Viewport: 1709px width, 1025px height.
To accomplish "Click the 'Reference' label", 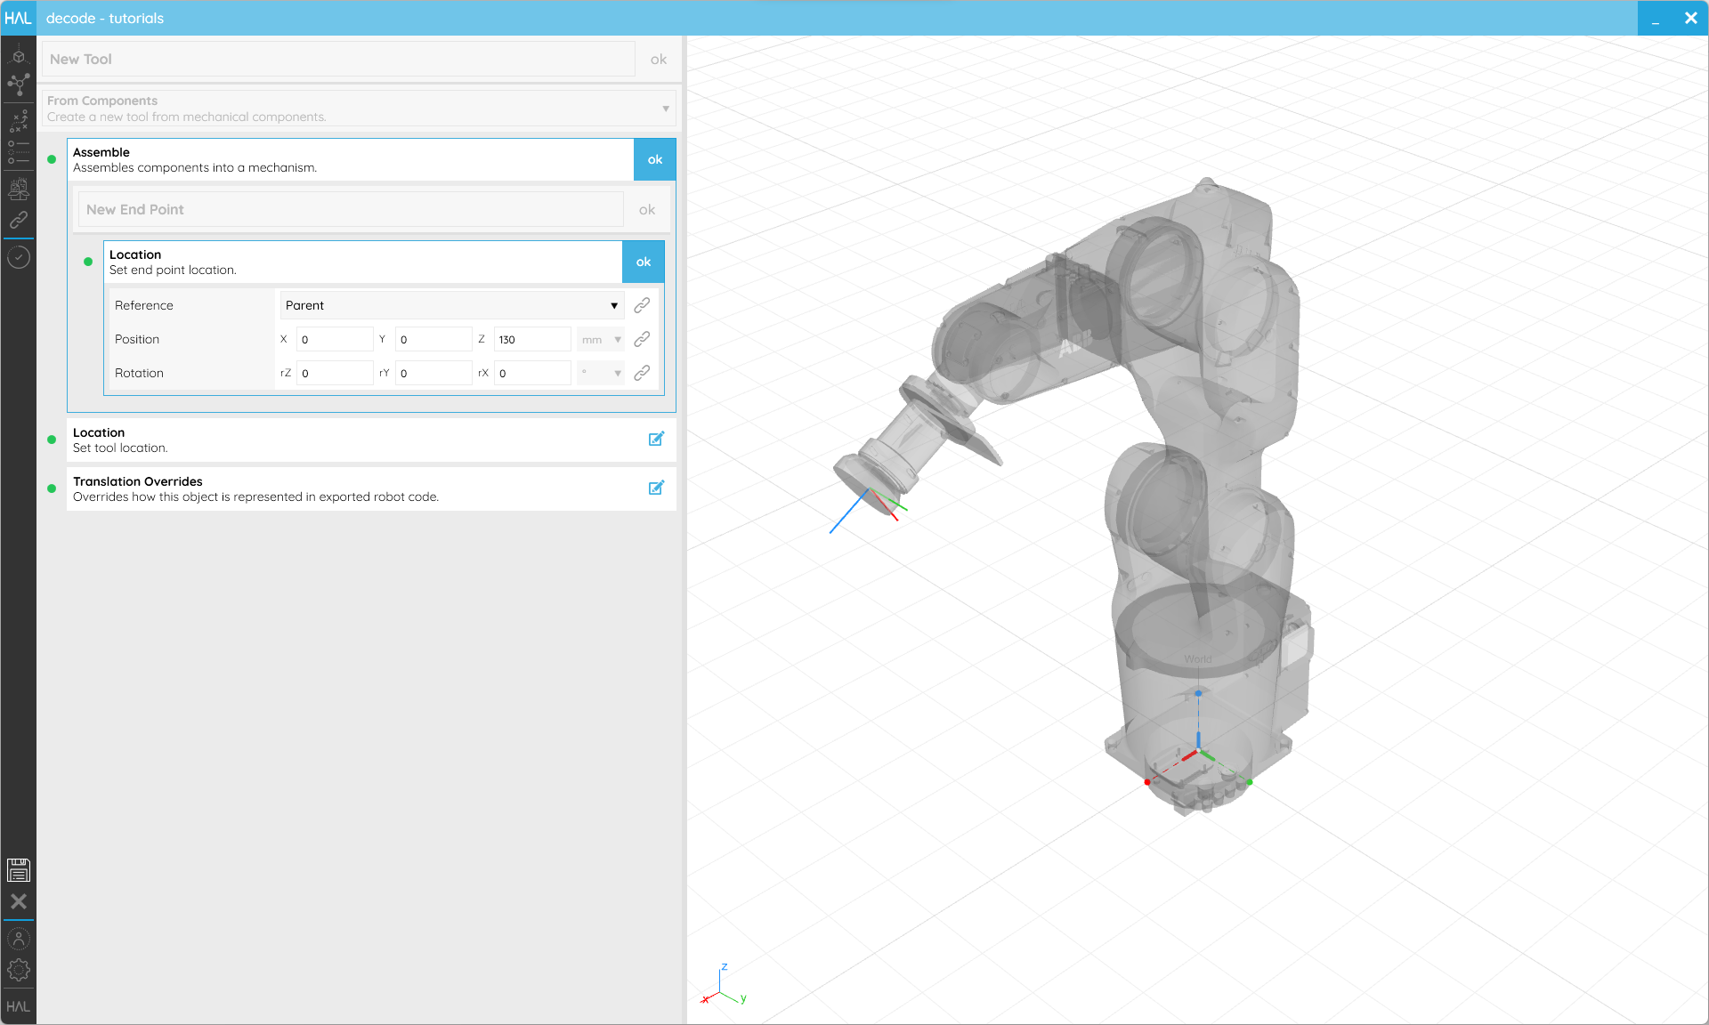I will pos(144,305).
